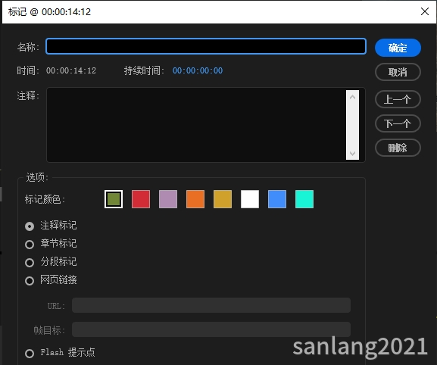The image size is (437, 365).
Task: Choose the Flash 提示点 radio option
Action: click(30, 354)
